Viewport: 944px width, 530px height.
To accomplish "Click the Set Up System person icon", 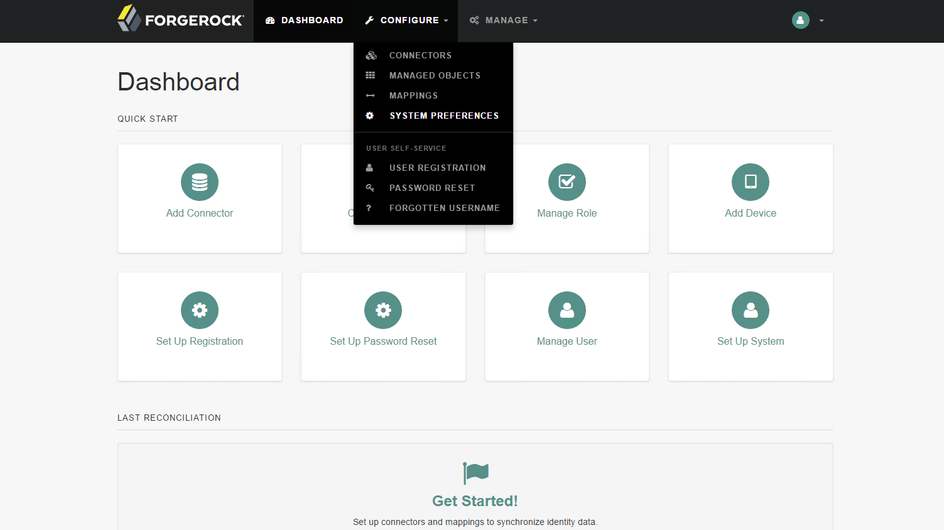I will pyautogui.click(x=751, y=310).
